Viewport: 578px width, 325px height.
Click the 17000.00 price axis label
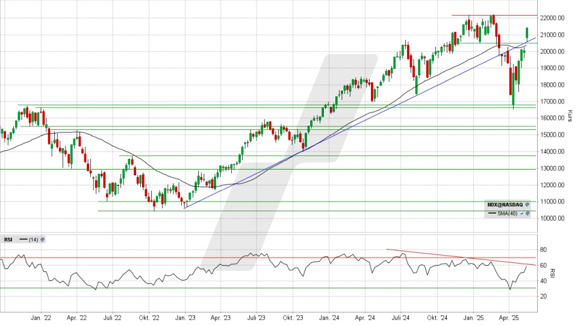click(552, 101)
